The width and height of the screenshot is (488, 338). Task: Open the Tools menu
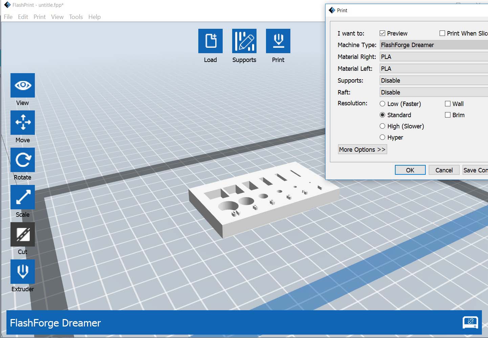(x=76, y=17)
